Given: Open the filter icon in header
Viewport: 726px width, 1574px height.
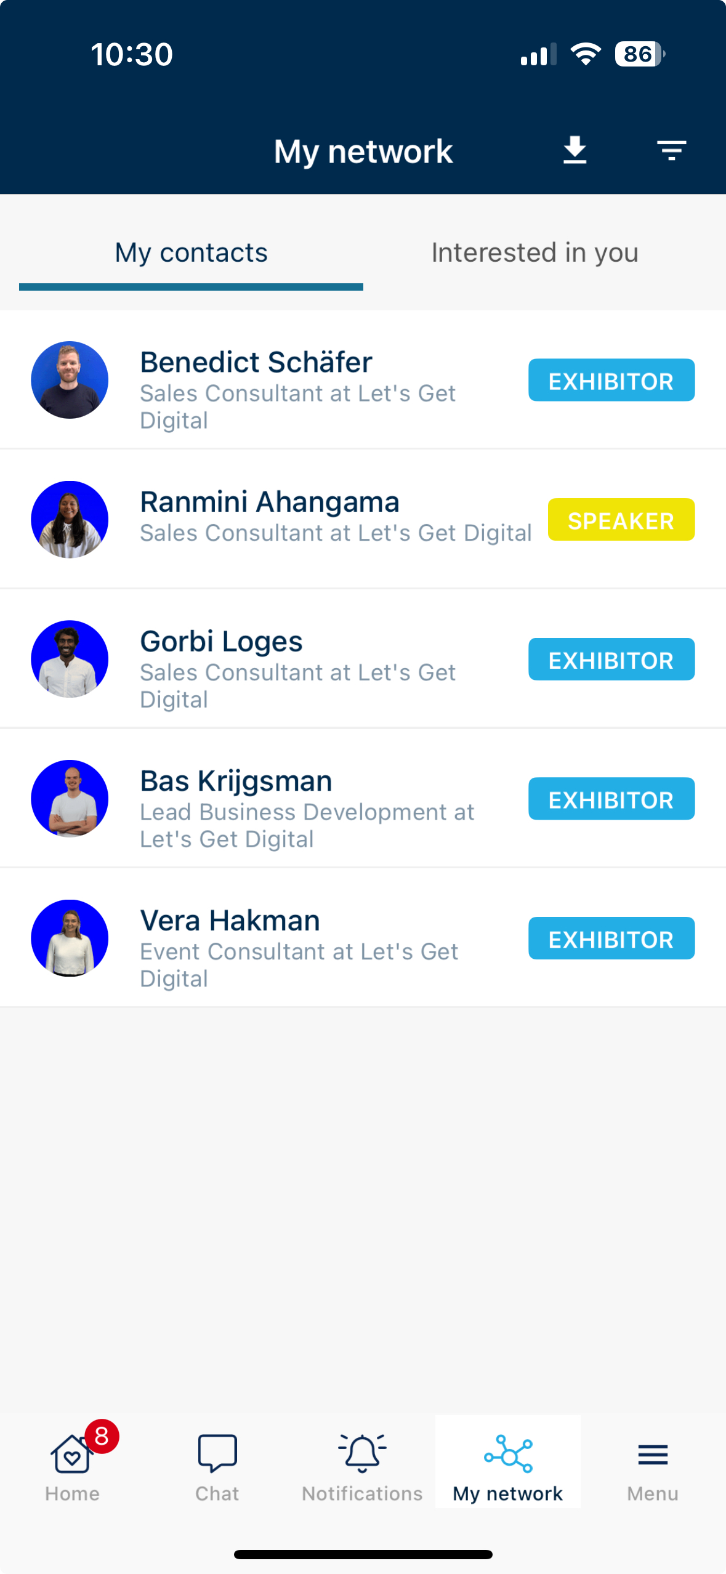Looking at the screenshot, I should coord(671,150).
